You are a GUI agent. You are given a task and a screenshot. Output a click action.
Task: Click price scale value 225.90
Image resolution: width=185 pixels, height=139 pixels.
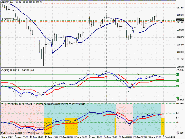tap(180, 44)
